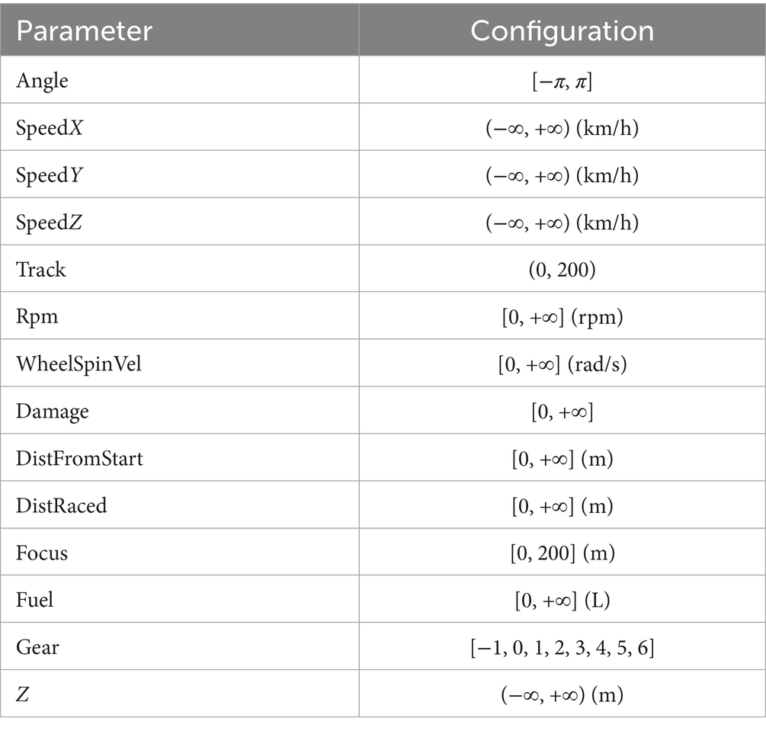Click the Fuel configuration [0, +∞] (L)
The width and height of the screenshot is (766, 731).
coord(562,600)
